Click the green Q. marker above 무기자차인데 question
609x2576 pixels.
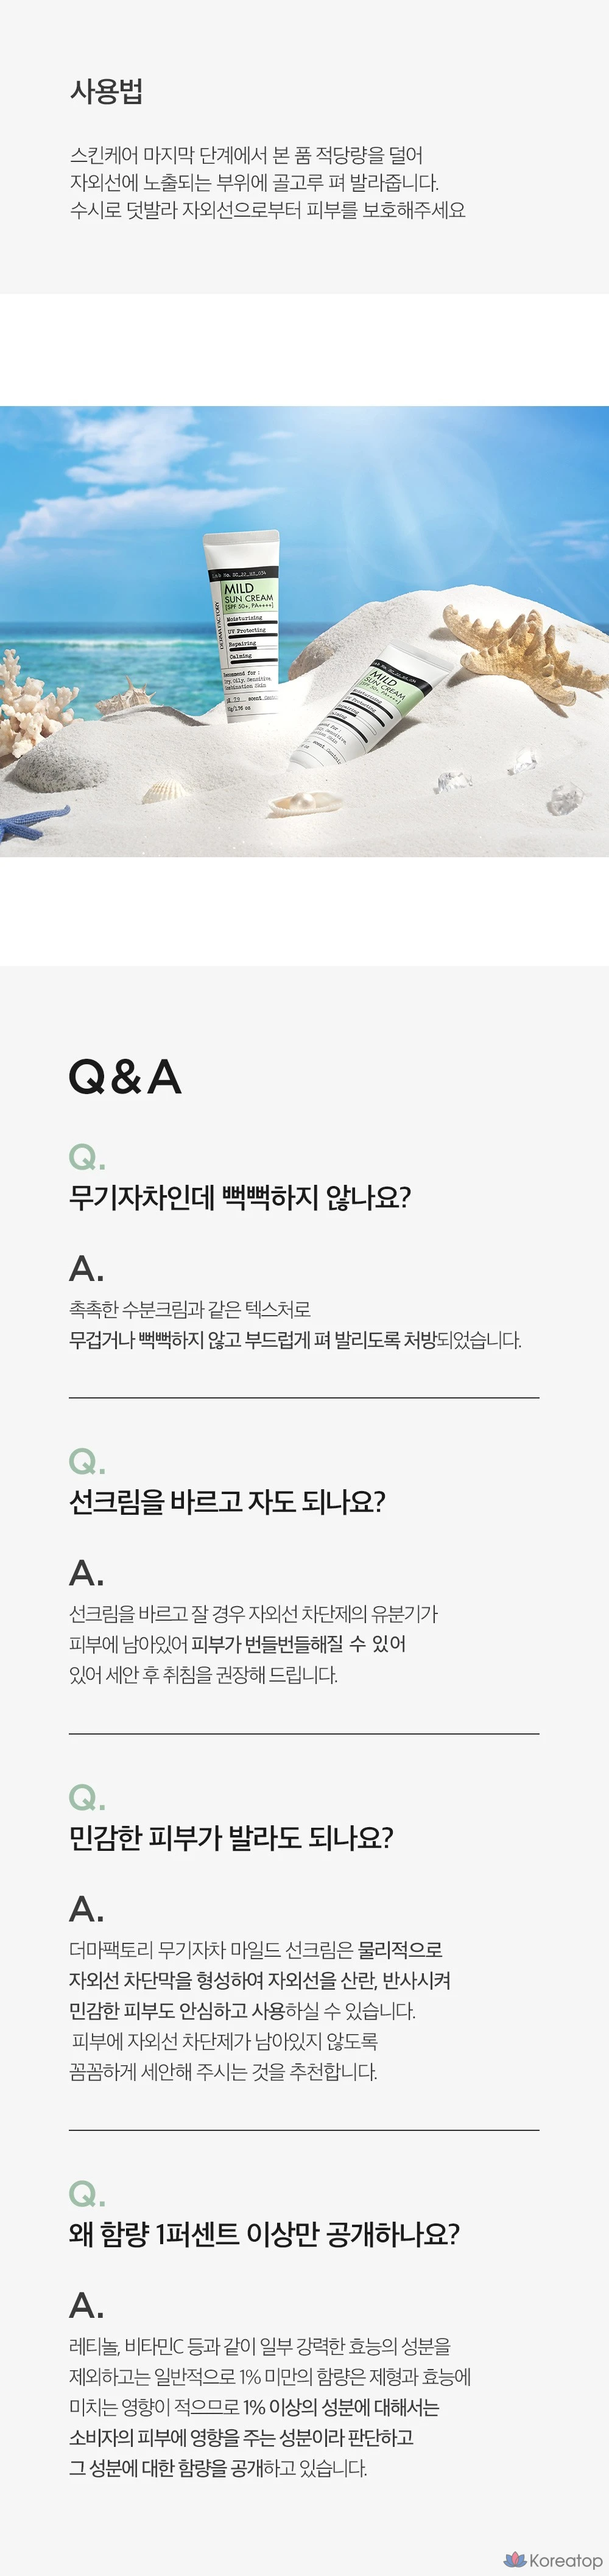87,1157
